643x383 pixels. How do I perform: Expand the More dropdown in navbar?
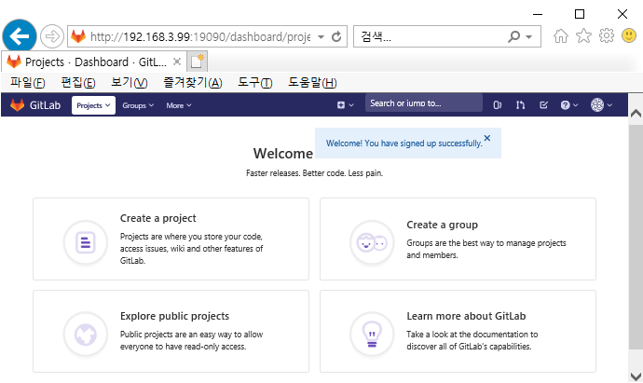tap(178, 105)
